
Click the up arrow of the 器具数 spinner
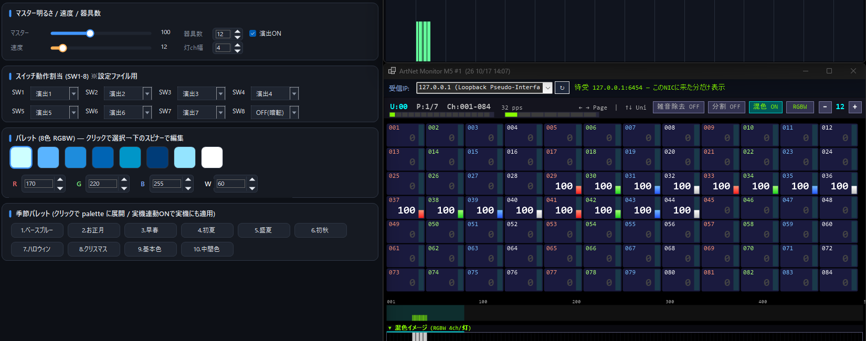click(238, 31)
